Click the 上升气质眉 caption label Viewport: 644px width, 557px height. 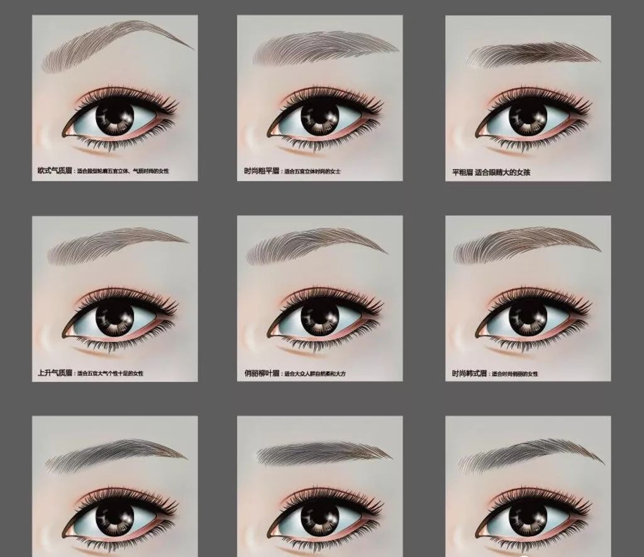56,373
